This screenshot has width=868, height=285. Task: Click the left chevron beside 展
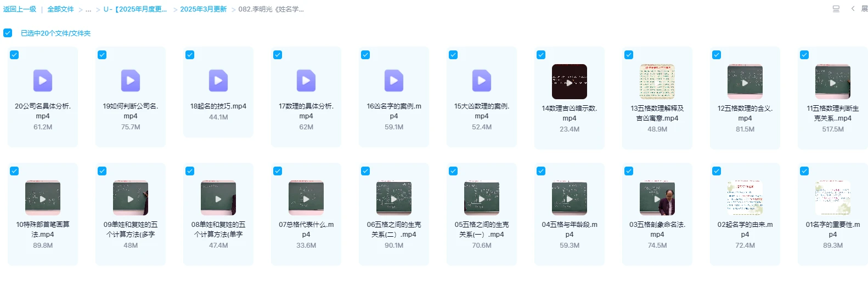(853, 9)
